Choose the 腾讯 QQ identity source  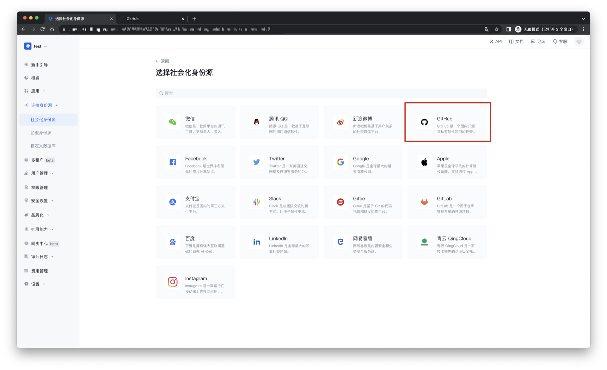click(279, 122)
